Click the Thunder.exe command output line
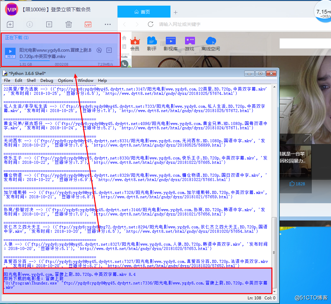The image size is (331, 304). (135, 285)
